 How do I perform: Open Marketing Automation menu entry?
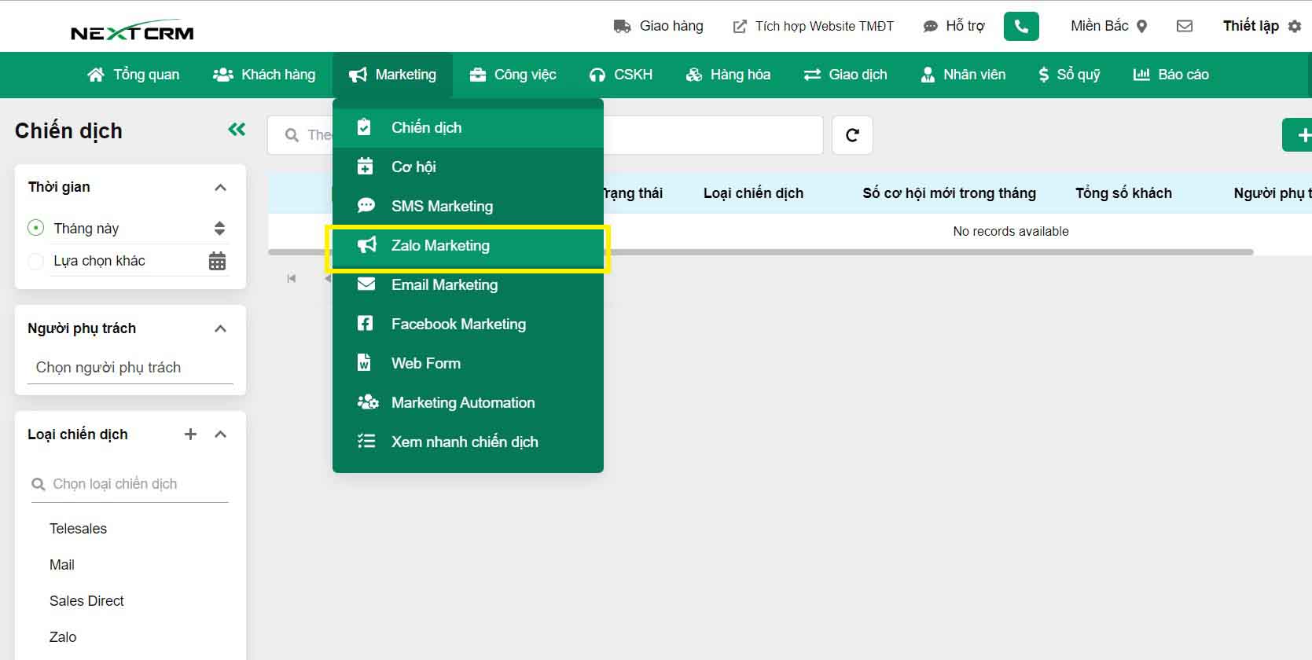[x=462, y=403]
